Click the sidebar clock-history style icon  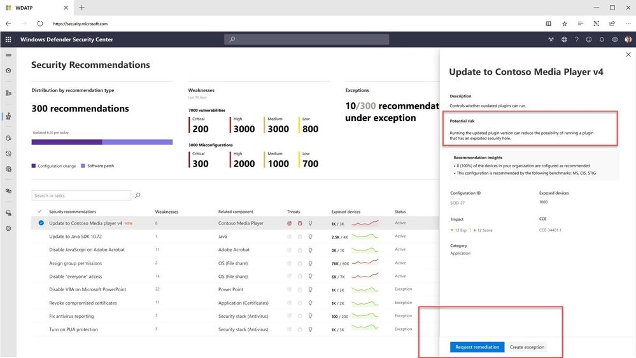click(x=8, y=153)
